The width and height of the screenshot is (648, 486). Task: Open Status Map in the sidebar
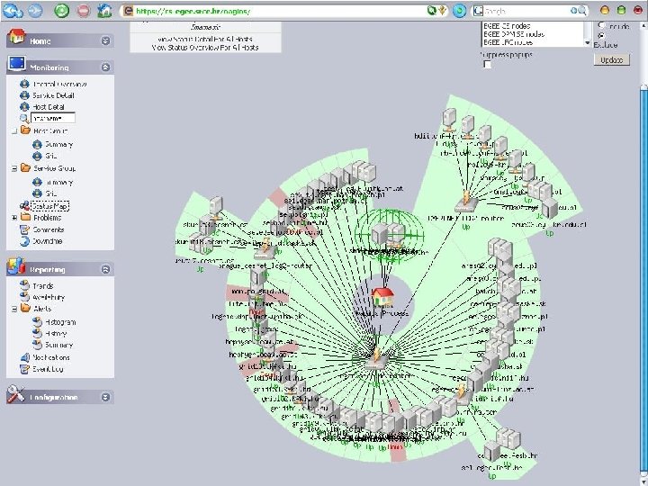pyautogui.click(x=49, y=205)
